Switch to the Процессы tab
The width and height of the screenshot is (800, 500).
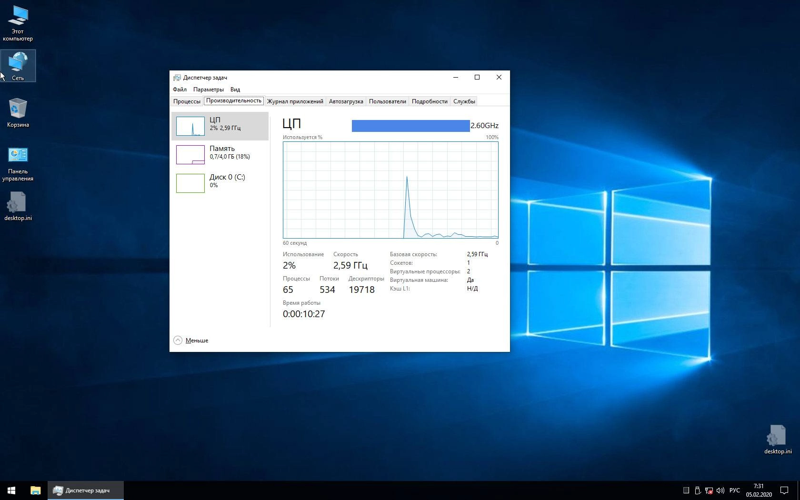[187, 101]
